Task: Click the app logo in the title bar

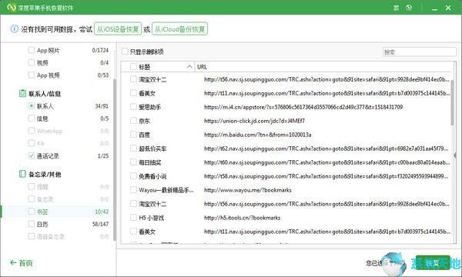Action: point(12,8)
